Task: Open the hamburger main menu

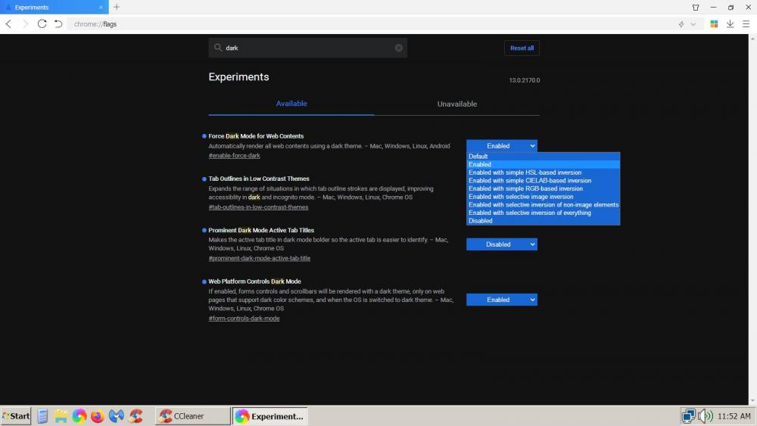Action: click(x=746, y=24)
